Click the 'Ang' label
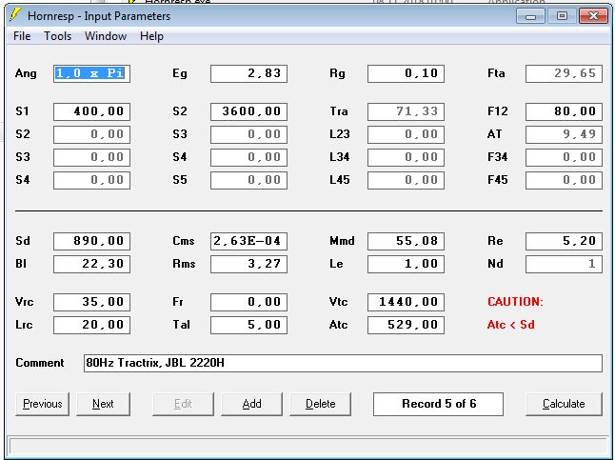615x460 pixels. pyautogui.click(x=26, y=73)
